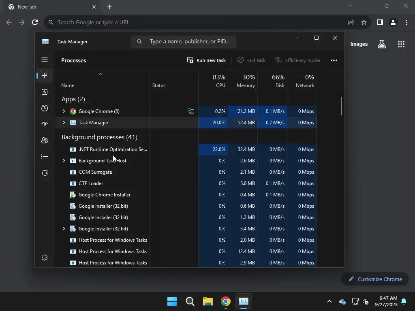Open Windows taskbar Search icon
The image size is (415, 311).
pos(190,301)
